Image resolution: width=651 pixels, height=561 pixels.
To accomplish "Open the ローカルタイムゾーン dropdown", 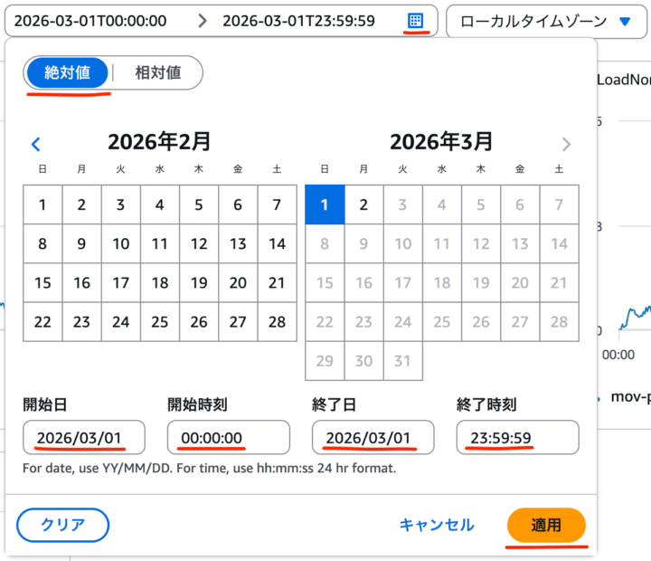I will [x=546, y=21].
